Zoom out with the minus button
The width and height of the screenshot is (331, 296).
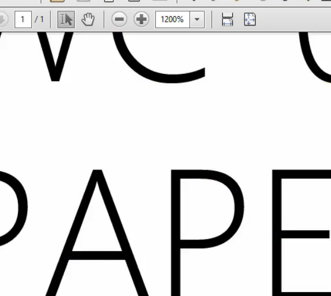(119, 20)
